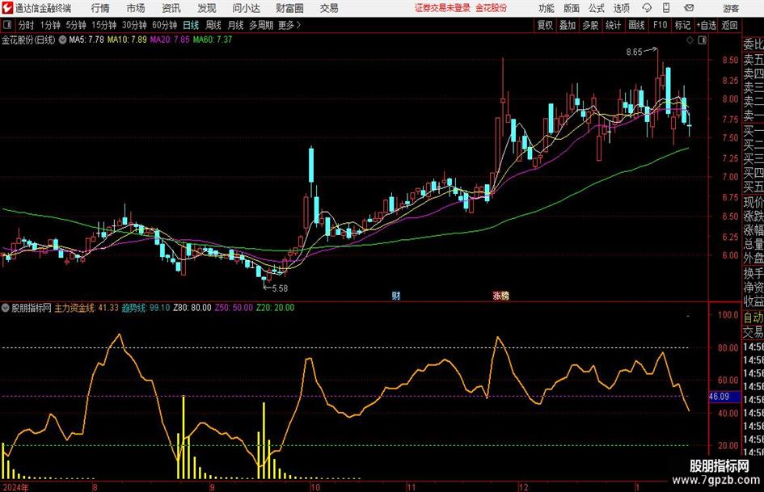Open the 交易 menu
Screen dimensions: 764x492
point(329,8)
